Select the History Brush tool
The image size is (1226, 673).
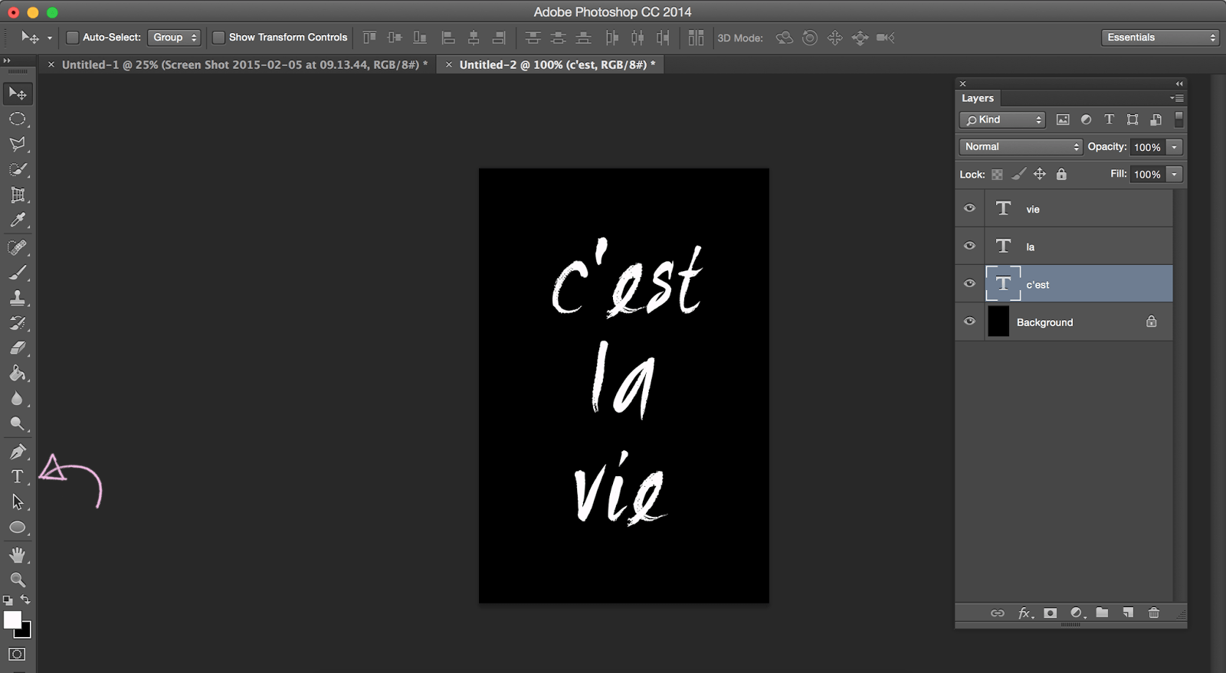18,323
